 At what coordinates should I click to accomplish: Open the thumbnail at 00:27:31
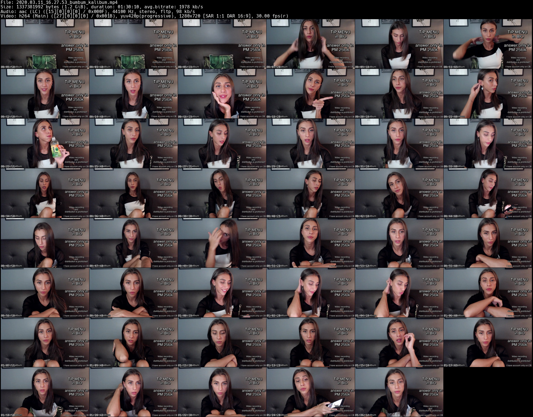tap(222, 143)
